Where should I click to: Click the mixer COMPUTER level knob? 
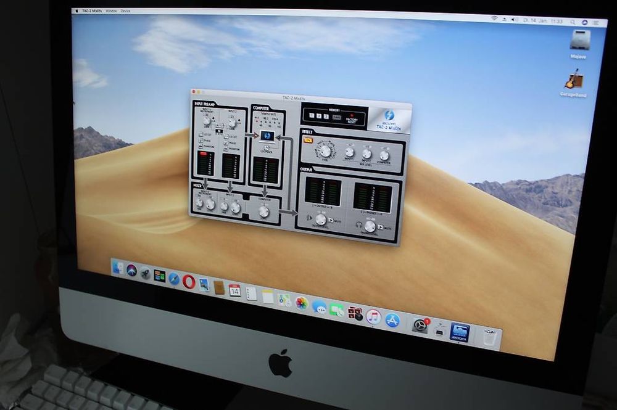pyautogui.click(x=264, y=211)
